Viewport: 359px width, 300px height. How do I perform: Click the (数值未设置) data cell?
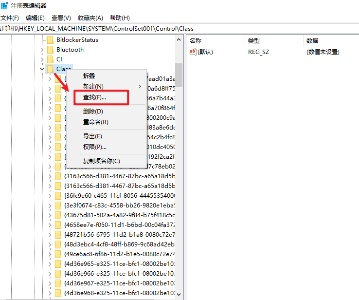coord(323,52)
